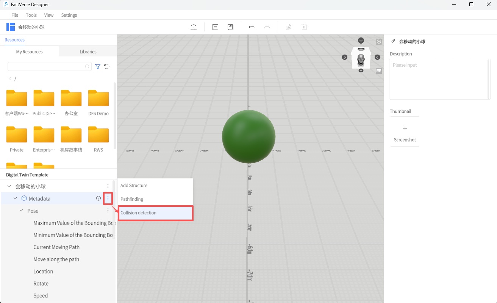This screenshot has height=303, width=497.
Task: Refresh the resources list
Action: pyautogui.click(x=107, y=67)
